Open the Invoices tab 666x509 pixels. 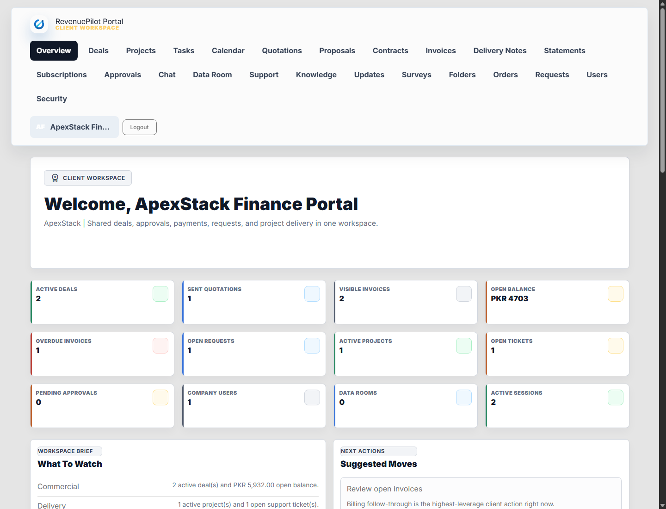click(x=441, y=51)
